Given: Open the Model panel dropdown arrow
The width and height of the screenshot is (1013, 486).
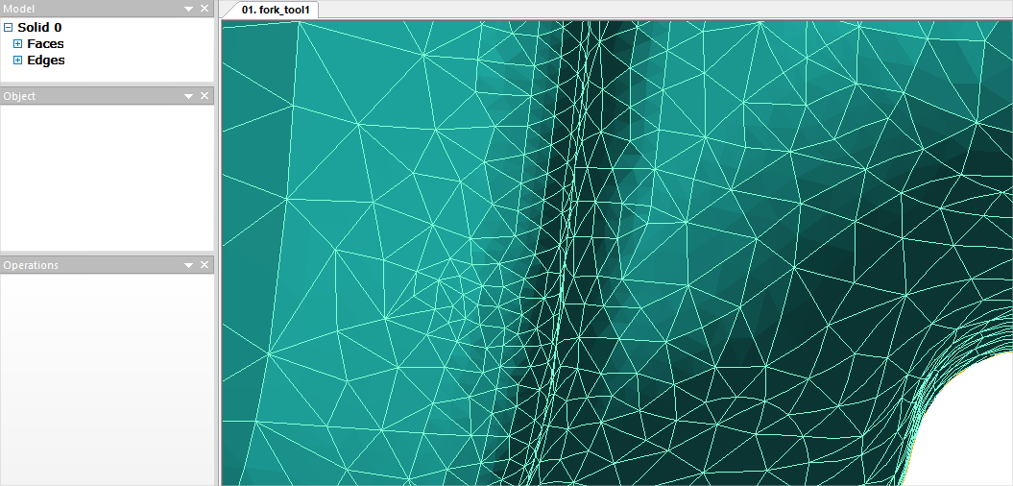Looking at the screenshot, I should pos(189,9).
